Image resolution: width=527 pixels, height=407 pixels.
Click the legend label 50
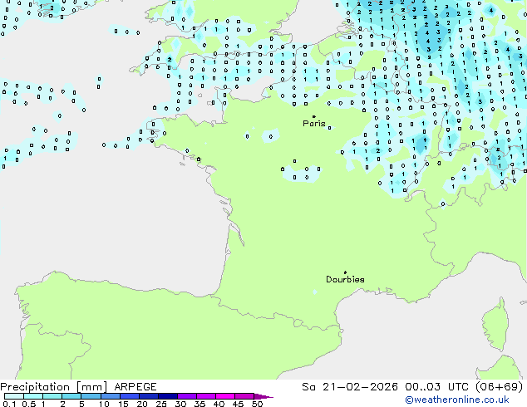[x=258, y=404]
